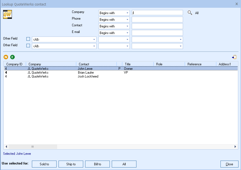Click the Close button

pyautogui.click(x=229, y=164)
